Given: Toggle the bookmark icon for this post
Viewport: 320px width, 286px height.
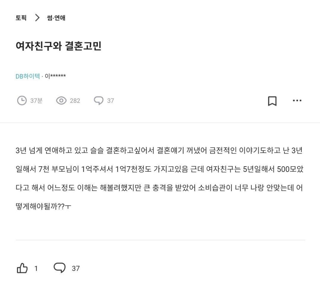Looking at the screenshot, I should click(x=272, y=101).
